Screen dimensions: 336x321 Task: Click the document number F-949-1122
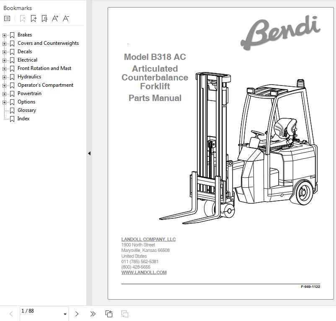point(310,287)
